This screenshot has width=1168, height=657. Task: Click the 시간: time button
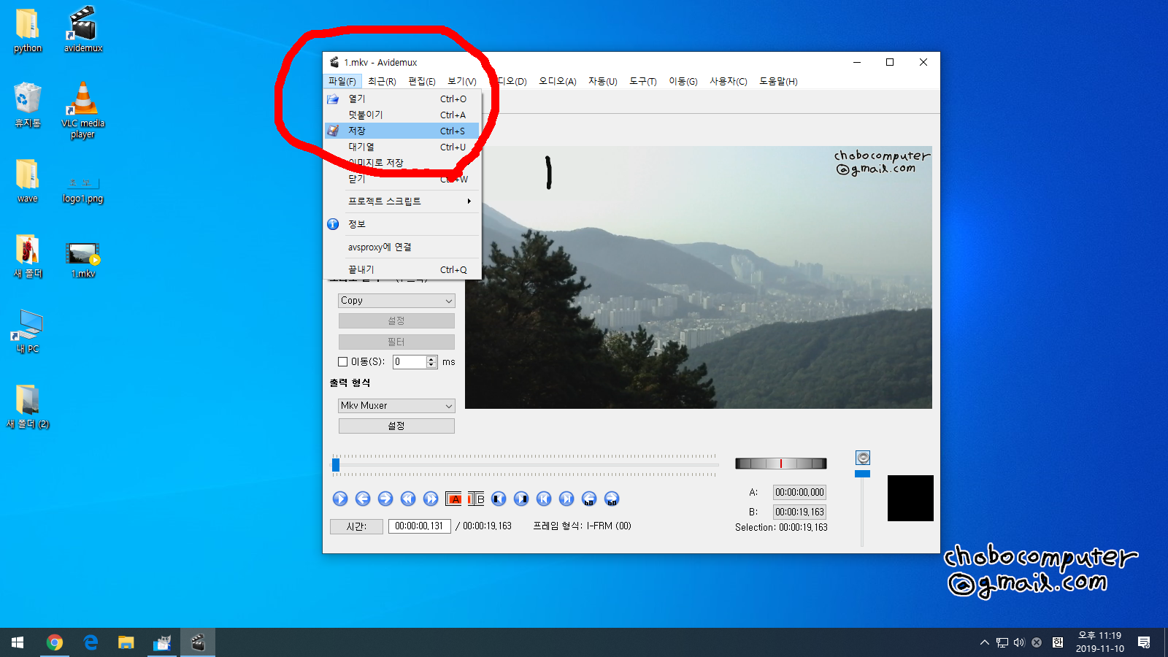[x=356, y=526]
